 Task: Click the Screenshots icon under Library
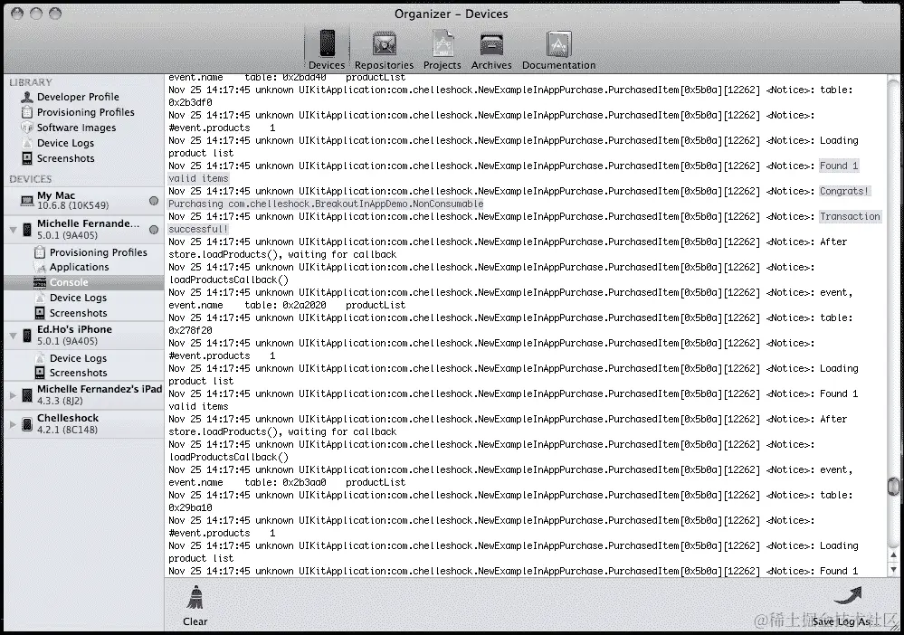(26, 158)
